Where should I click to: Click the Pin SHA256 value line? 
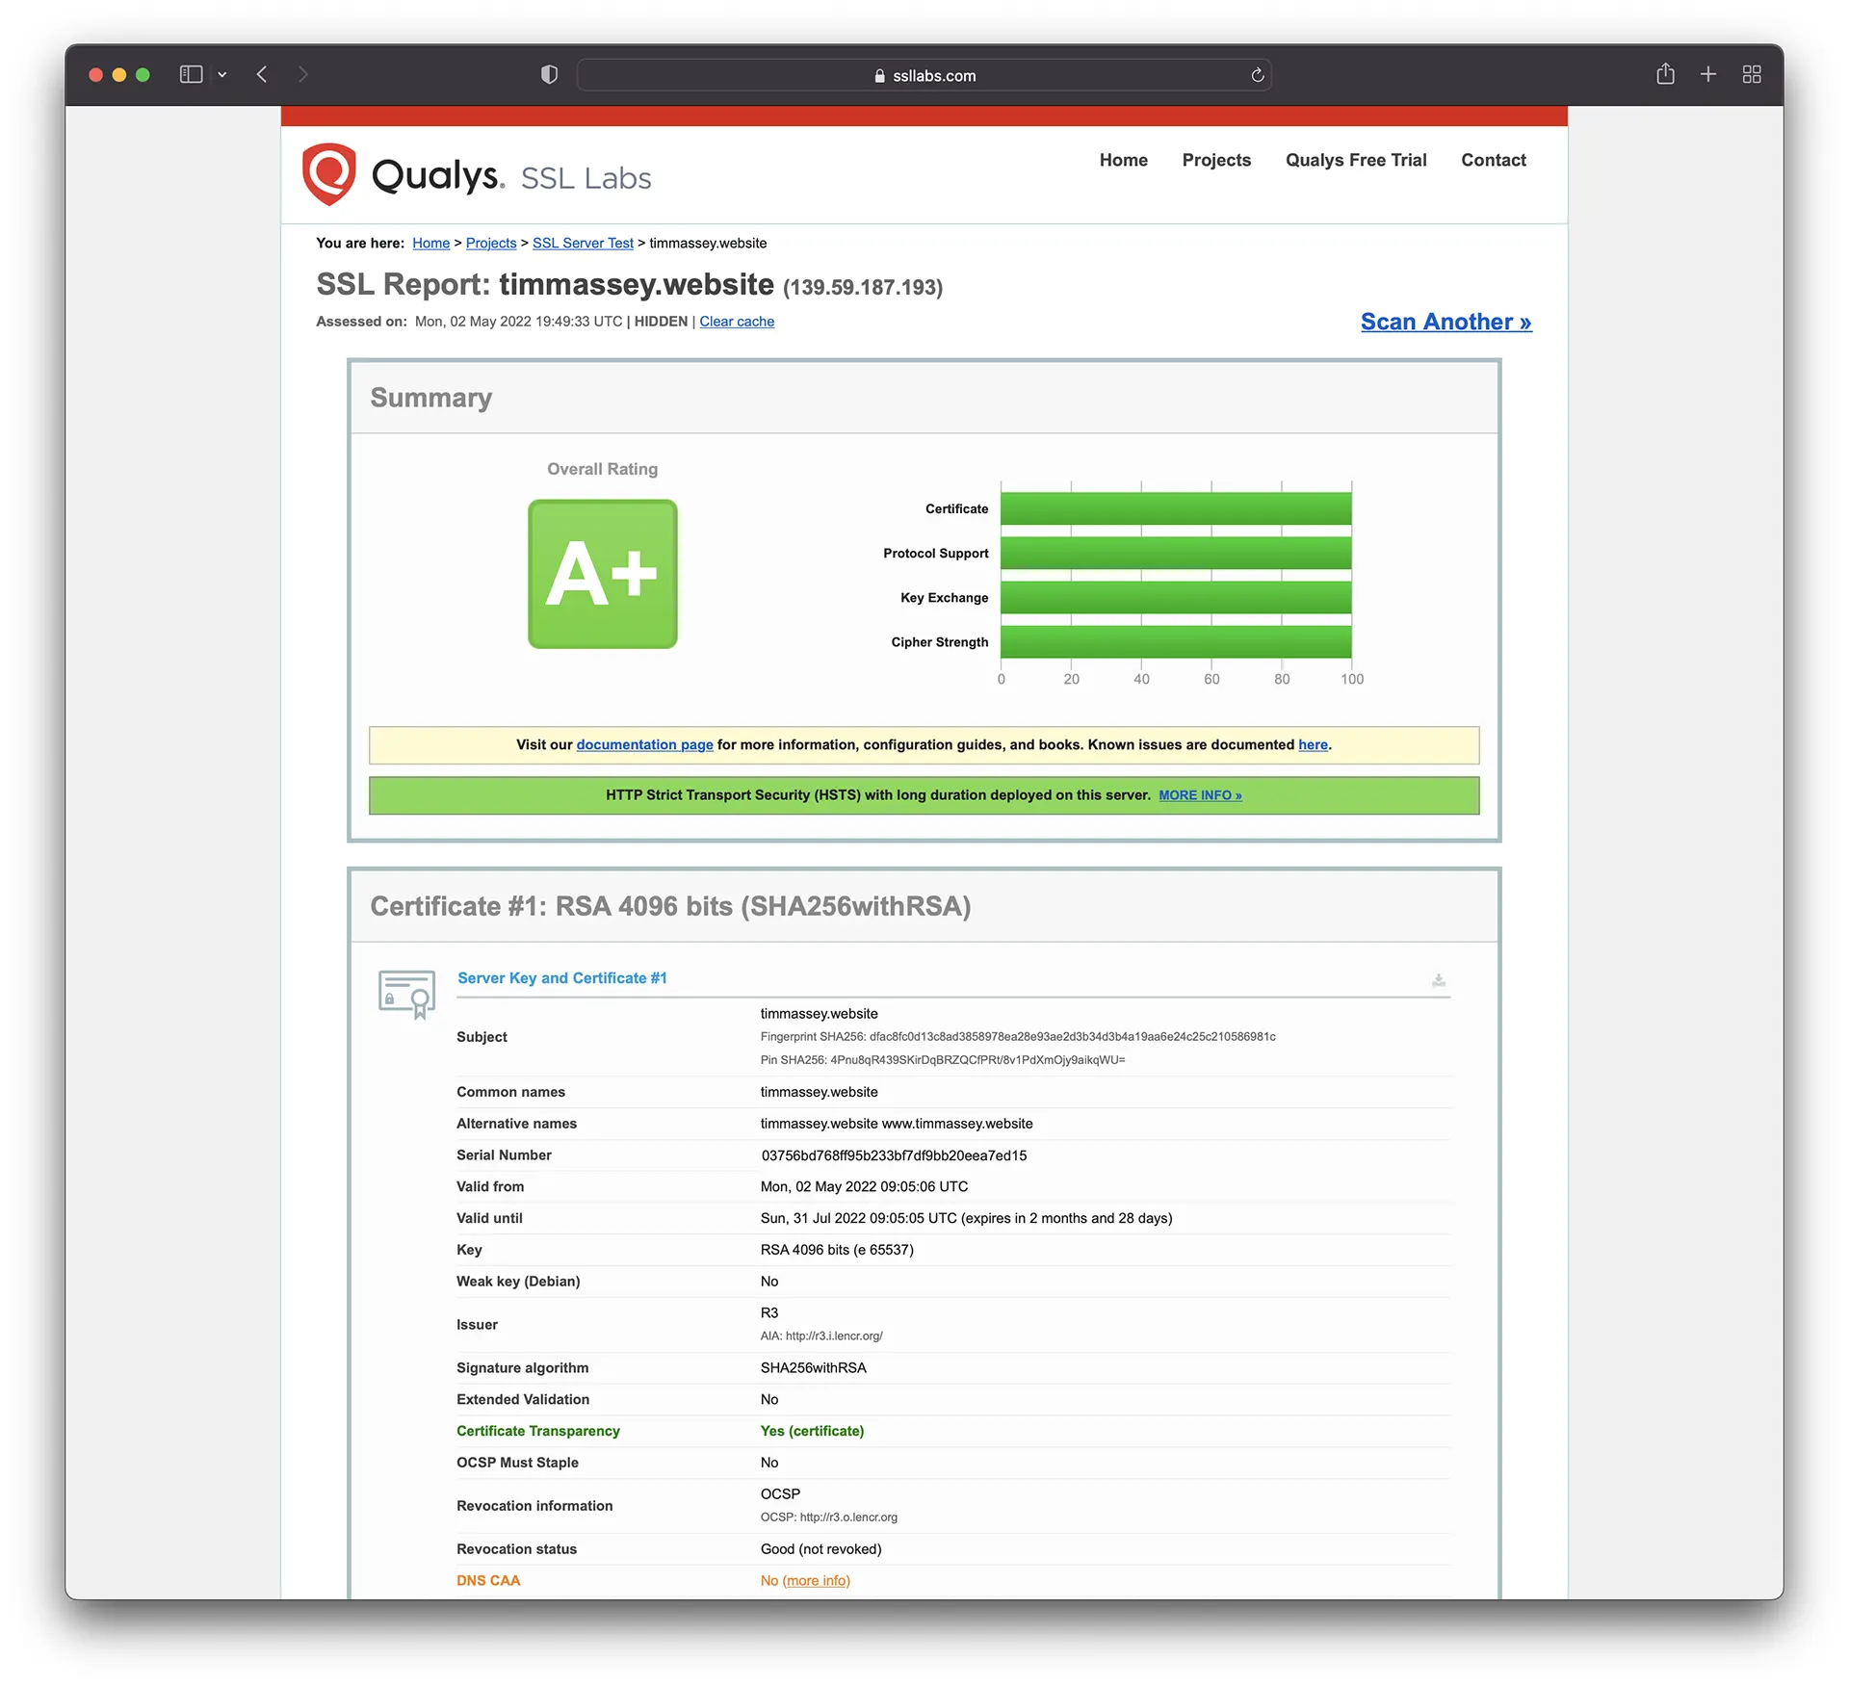point(943,1060)
